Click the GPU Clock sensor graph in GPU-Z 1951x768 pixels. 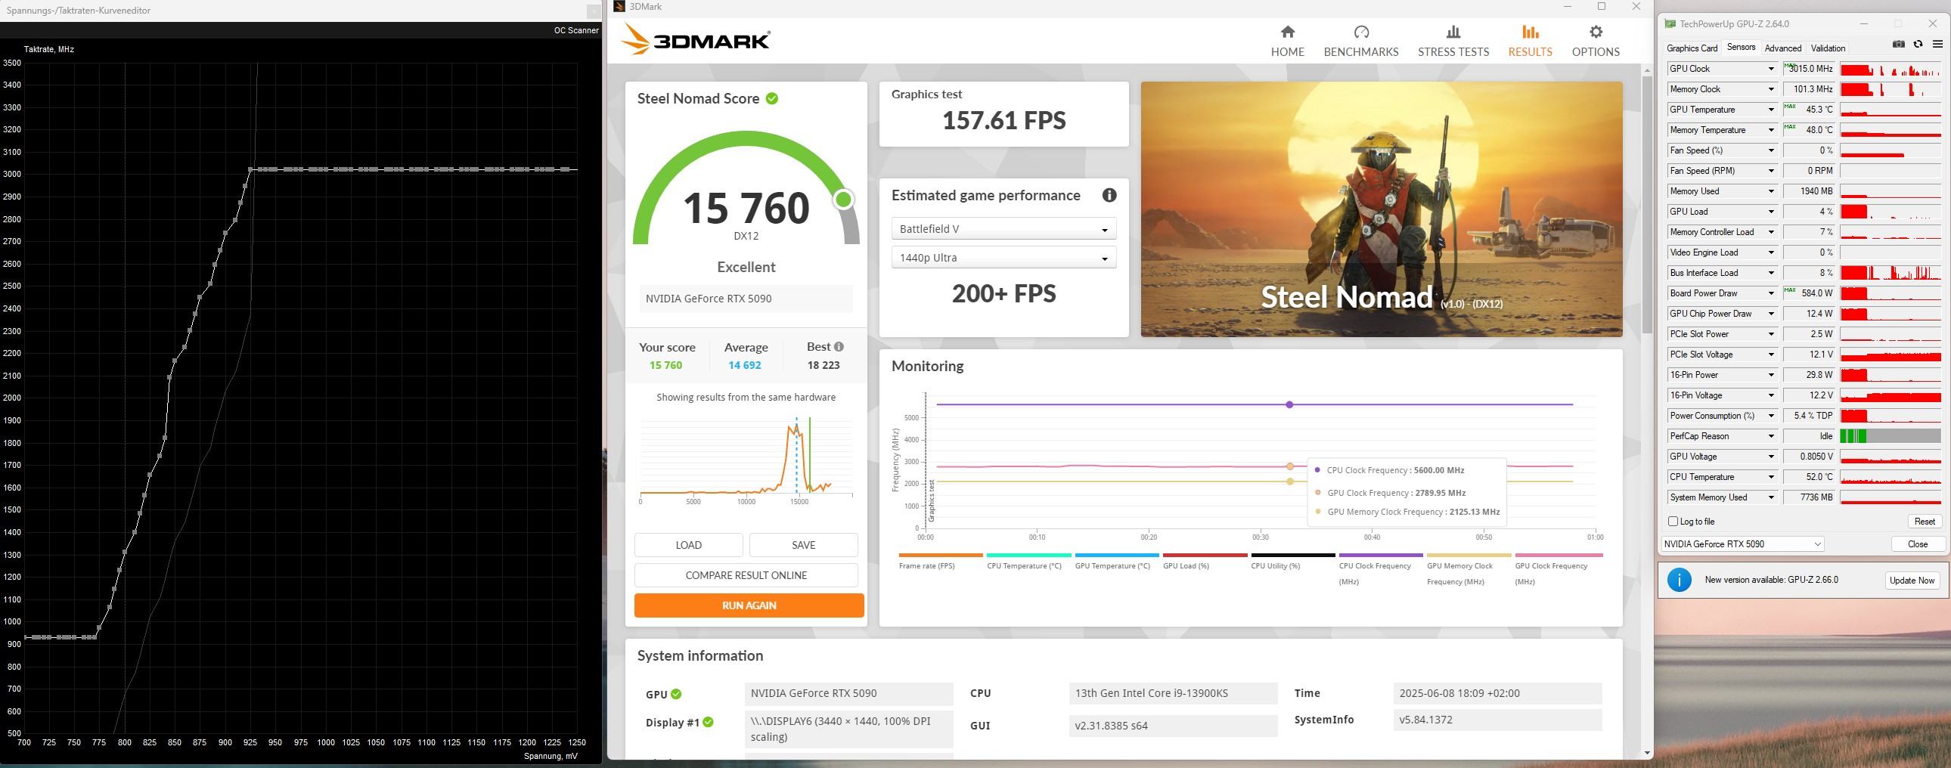1891,69
